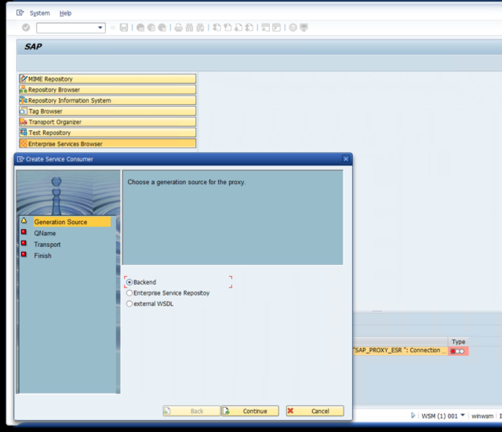502x432 pixels.
Task: Expand the status bar arrow triangle
Action: 413,416
